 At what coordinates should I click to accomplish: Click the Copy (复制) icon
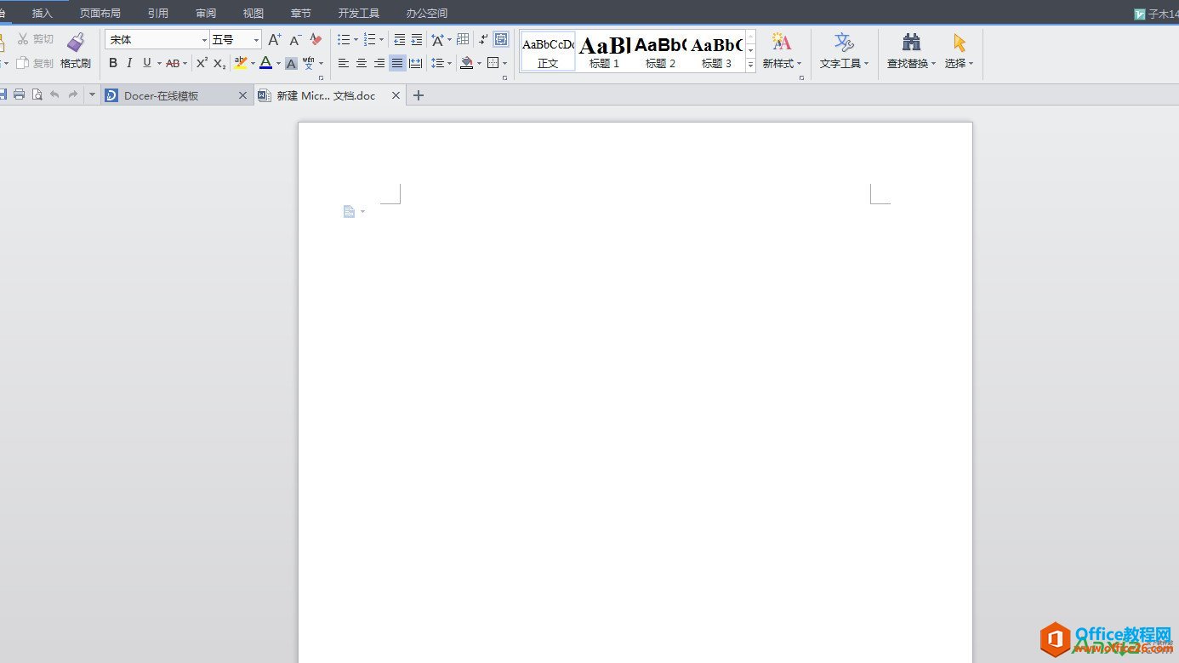pos(23,63)
